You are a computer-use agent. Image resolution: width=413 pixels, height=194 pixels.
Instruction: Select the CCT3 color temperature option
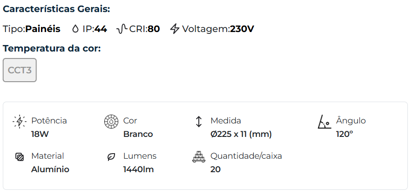(x=20, y=70)
